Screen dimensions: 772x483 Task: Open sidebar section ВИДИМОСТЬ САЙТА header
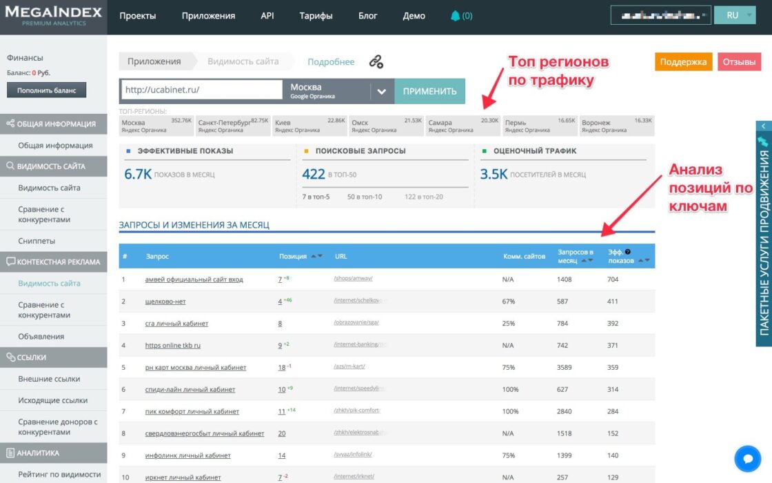tap(53, 166)
